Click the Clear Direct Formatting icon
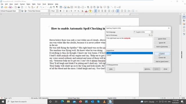 (x=82, y=11)
